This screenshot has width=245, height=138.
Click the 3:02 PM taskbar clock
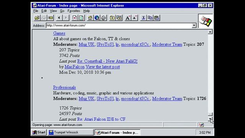[x=205, y=133]
